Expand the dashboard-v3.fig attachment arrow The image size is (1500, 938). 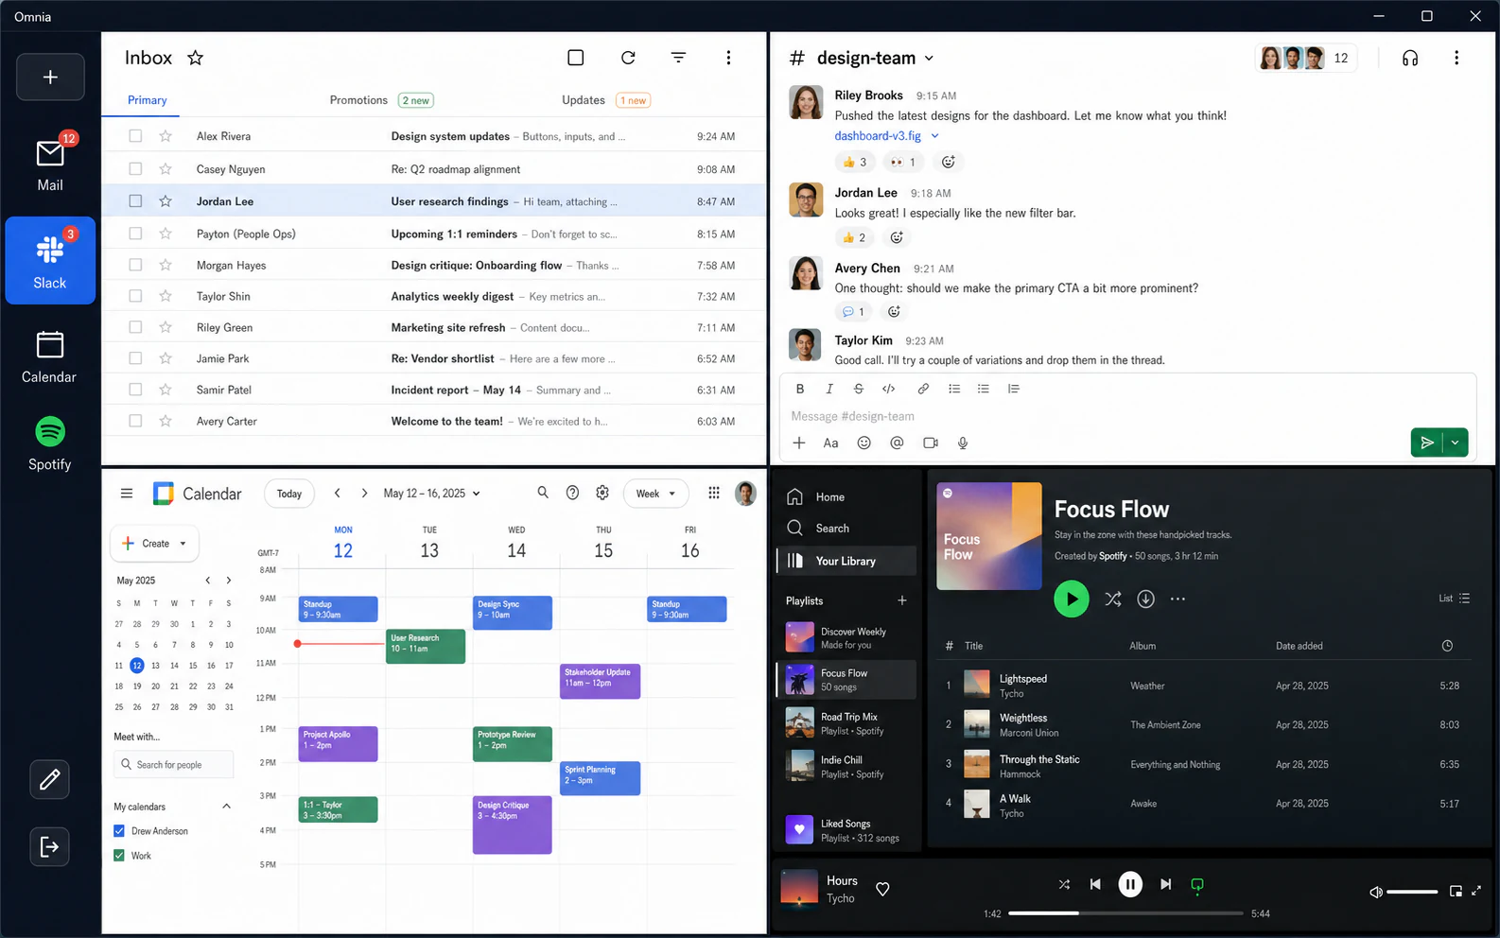(935, 136)
